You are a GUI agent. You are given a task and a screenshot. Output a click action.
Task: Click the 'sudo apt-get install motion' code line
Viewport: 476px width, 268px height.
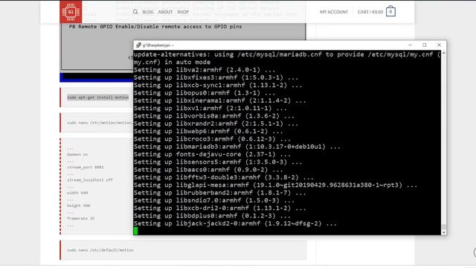(98, 98)
